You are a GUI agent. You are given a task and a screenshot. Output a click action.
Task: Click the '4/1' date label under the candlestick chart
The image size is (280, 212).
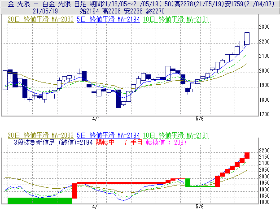point(96,119)
